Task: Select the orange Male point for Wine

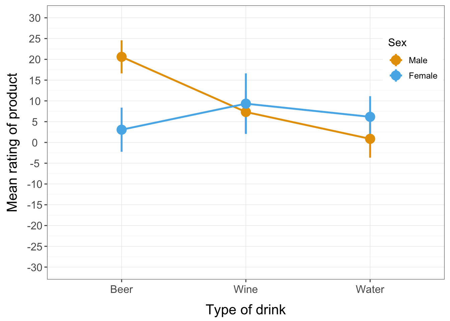Action: pyautogui.click(x=246, y=112)
